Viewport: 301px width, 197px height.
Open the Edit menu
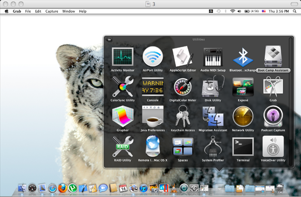click(38, 11)
